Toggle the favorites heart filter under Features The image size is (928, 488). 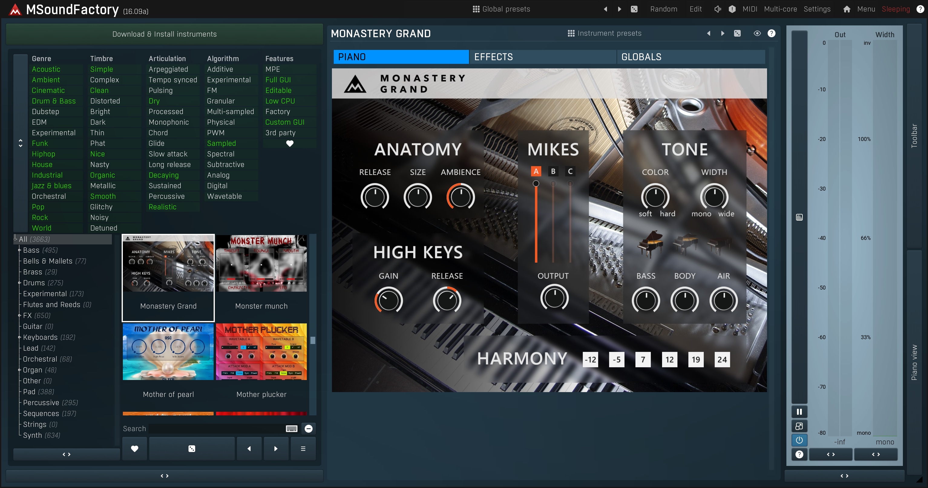(x=289, y=143)
